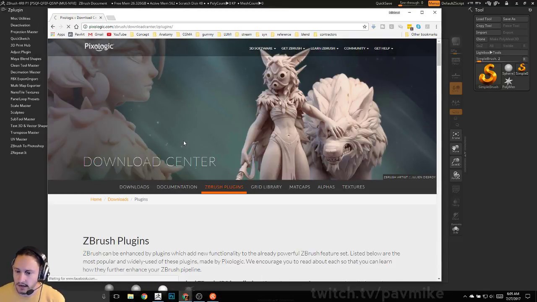Open COMMUNITY dropdown menu

click(356, 48)
